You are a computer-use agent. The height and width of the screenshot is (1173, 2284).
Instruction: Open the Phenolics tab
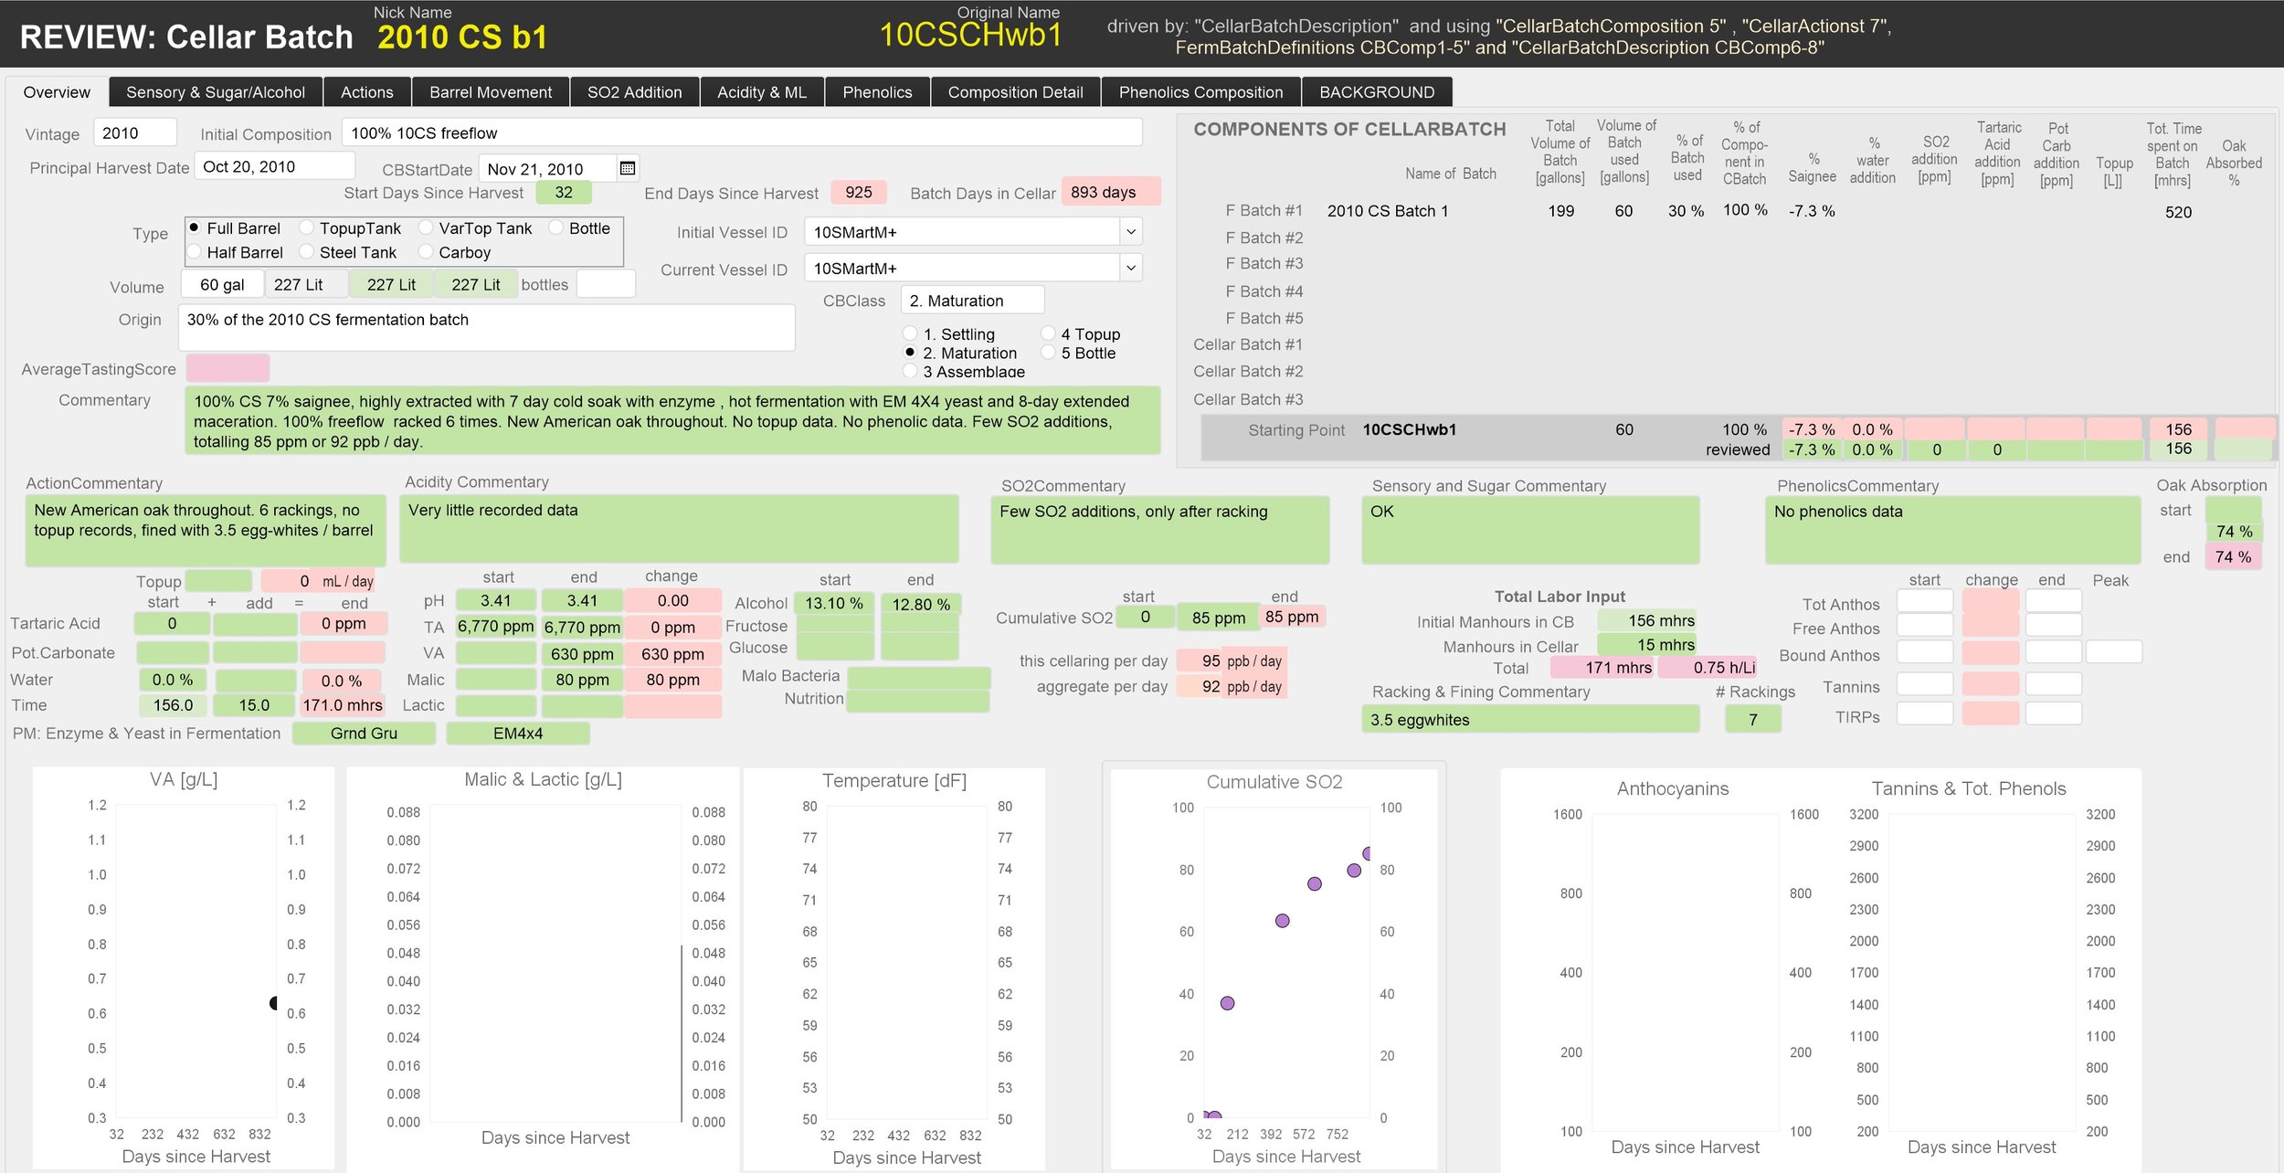(877, 92)
